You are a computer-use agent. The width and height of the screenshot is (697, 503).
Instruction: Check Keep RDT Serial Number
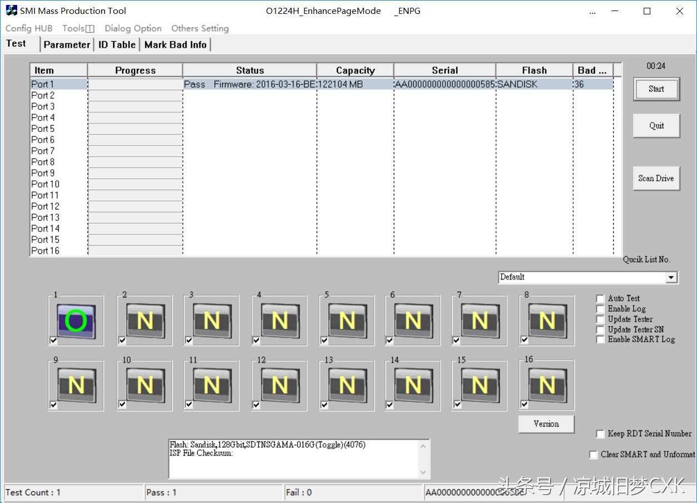pos(600,434)
